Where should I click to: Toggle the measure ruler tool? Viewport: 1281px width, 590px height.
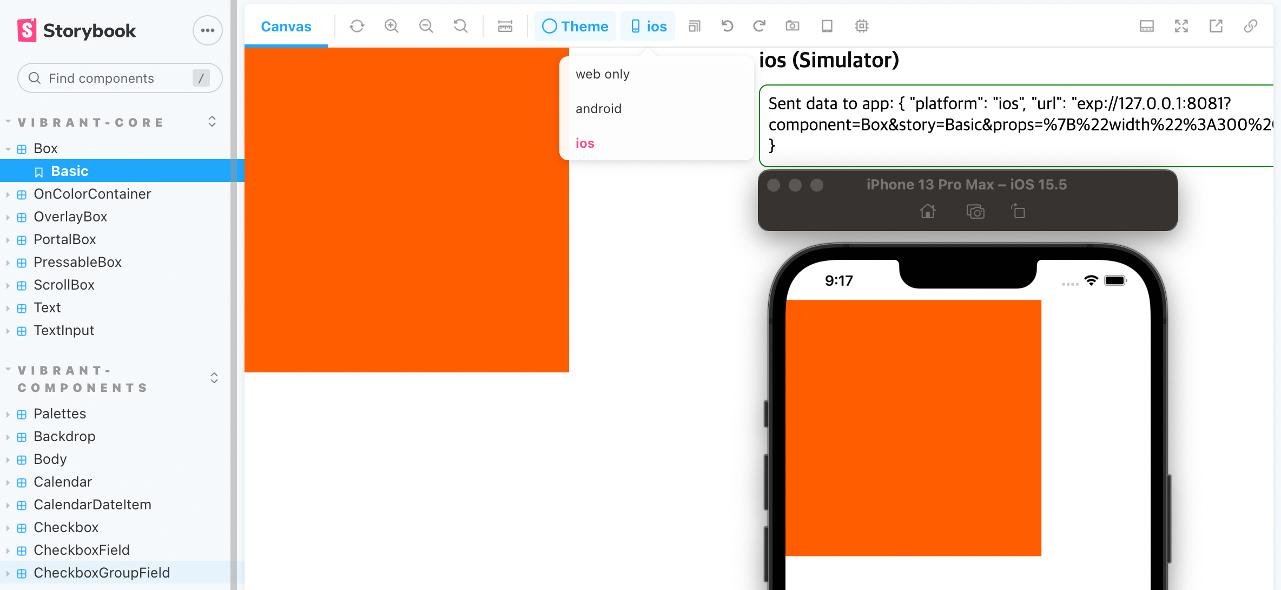[x=505, y=26]
